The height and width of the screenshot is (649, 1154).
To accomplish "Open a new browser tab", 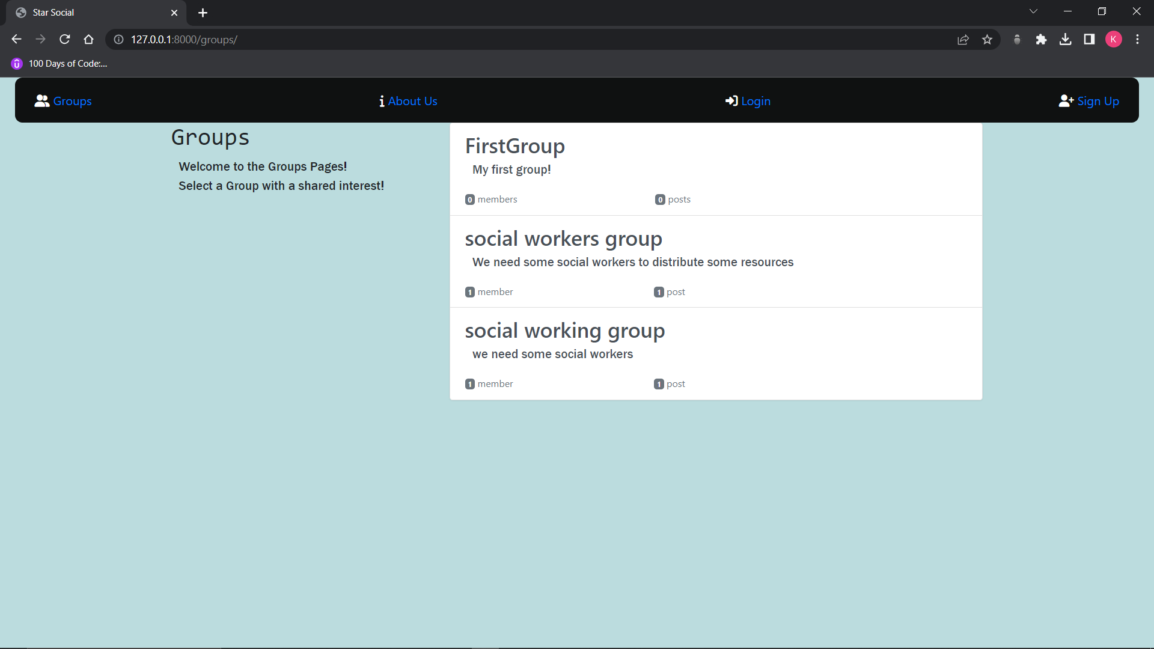I will (x=203, y=13).
